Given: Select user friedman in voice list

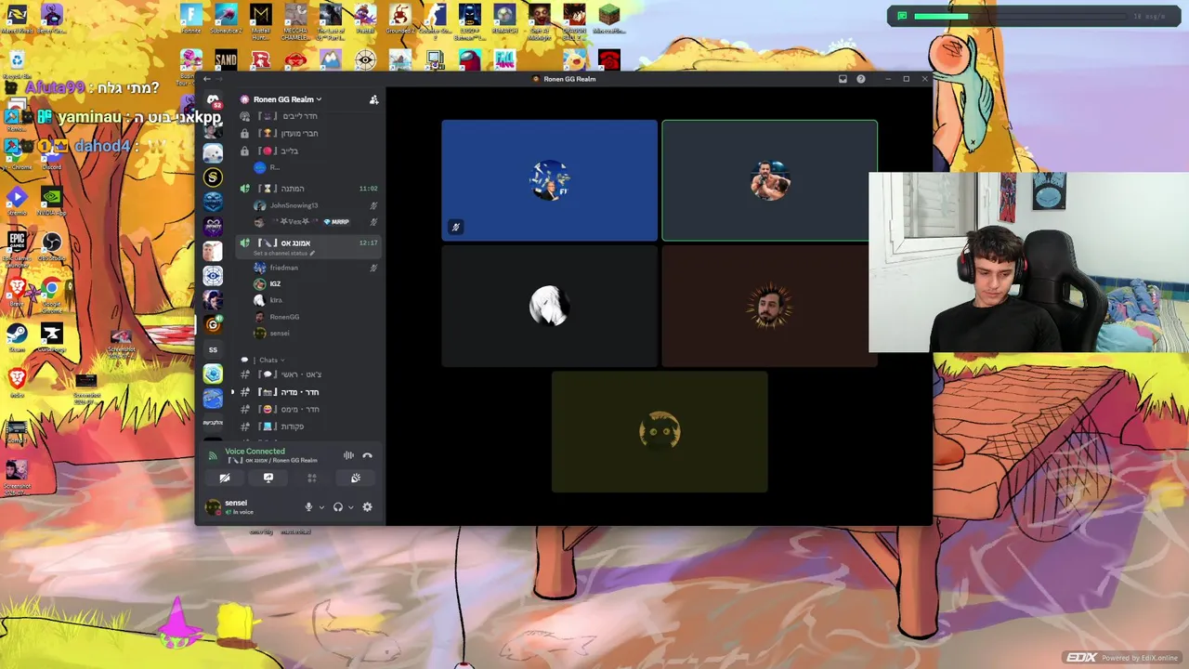Looking at the screenshot, I should point(316,268).
